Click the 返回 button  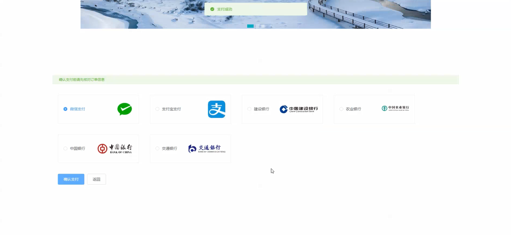point(96,179)
